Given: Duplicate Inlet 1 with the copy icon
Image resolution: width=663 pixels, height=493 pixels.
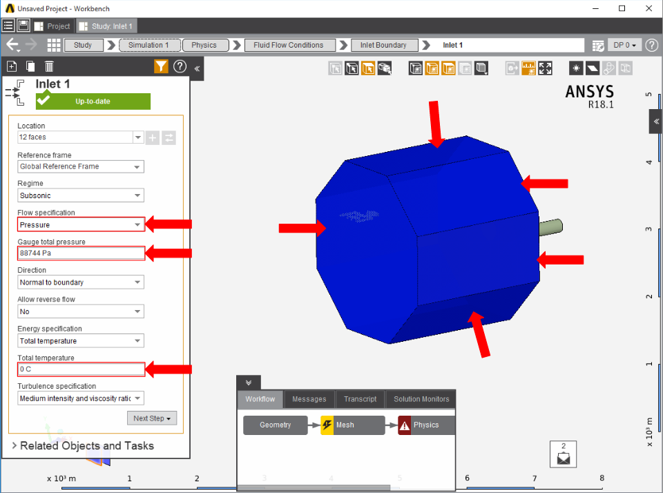Looking at the screenshot, I should tap(30, 66).
